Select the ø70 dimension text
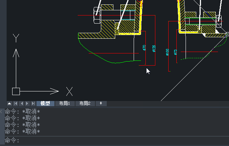 click(144, 48)
